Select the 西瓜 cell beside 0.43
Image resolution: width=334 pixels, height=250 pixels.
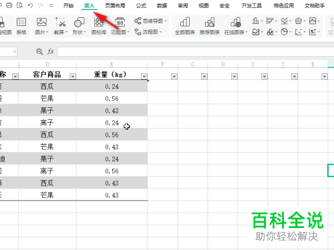click(x=47, y=183)
